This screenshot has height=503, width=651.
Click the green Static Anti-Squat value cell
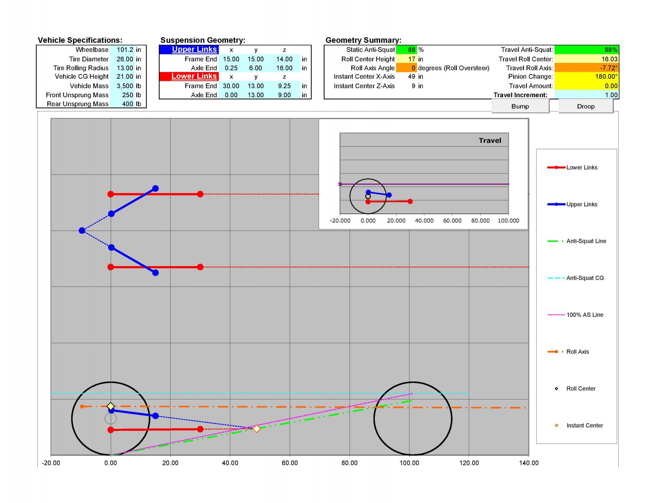pyautogui.click(x=406, y=49)
